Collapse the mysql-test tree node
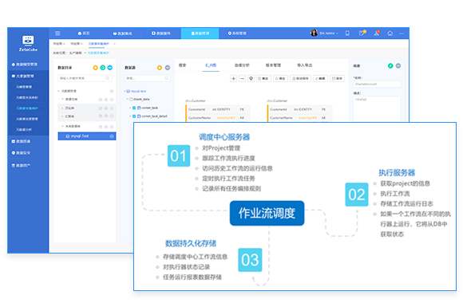The height and width of the screenshot is (303, 463). coord(125,91)
